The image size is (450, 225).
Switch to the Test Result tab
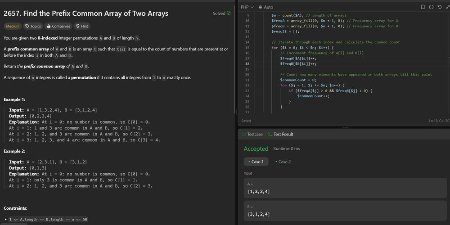pos(280,134)
